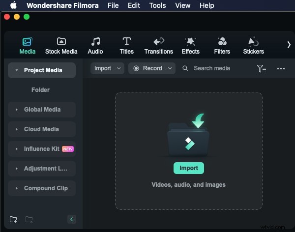
Task: Add a new folder using bottom icon
Action: 13,219
